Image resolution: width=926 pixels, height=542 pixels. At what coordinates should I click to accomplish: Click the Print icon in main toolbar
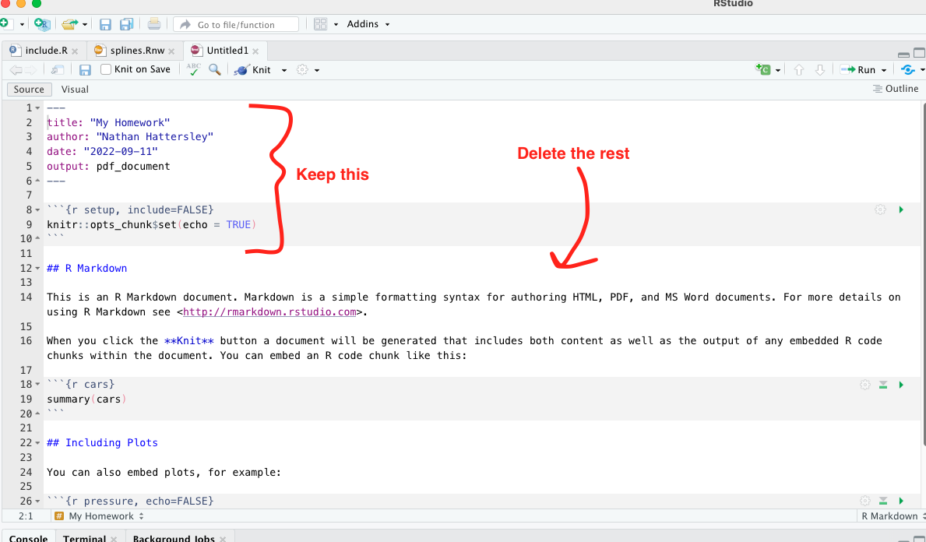tap(153, 24)
